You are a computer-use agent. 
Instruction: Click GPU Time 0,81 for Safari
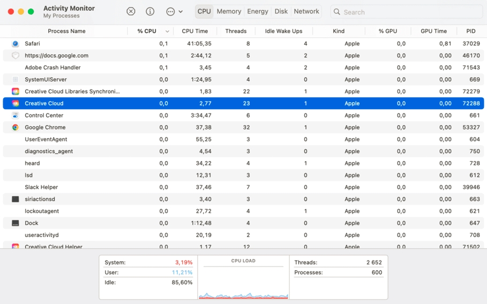tap(445, 44)
